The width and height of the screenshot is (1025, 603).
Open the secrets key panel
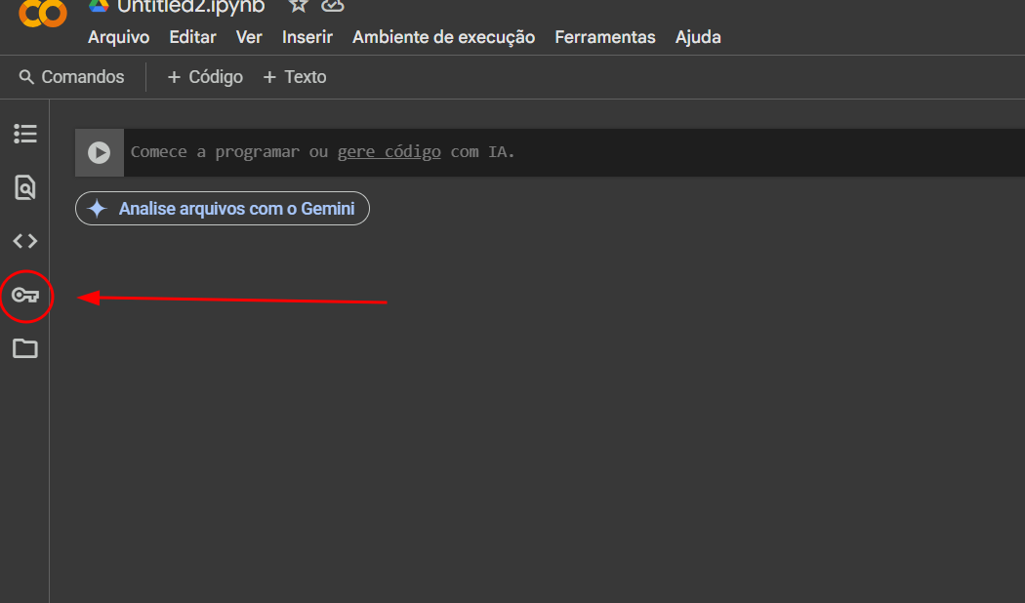24,296
